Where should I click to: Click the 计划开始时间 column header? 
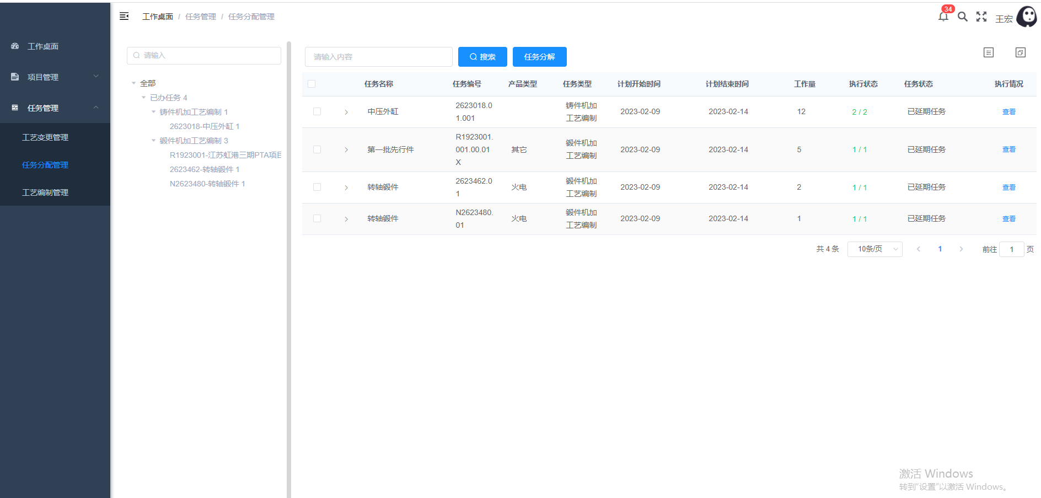(x=639, y=84)
